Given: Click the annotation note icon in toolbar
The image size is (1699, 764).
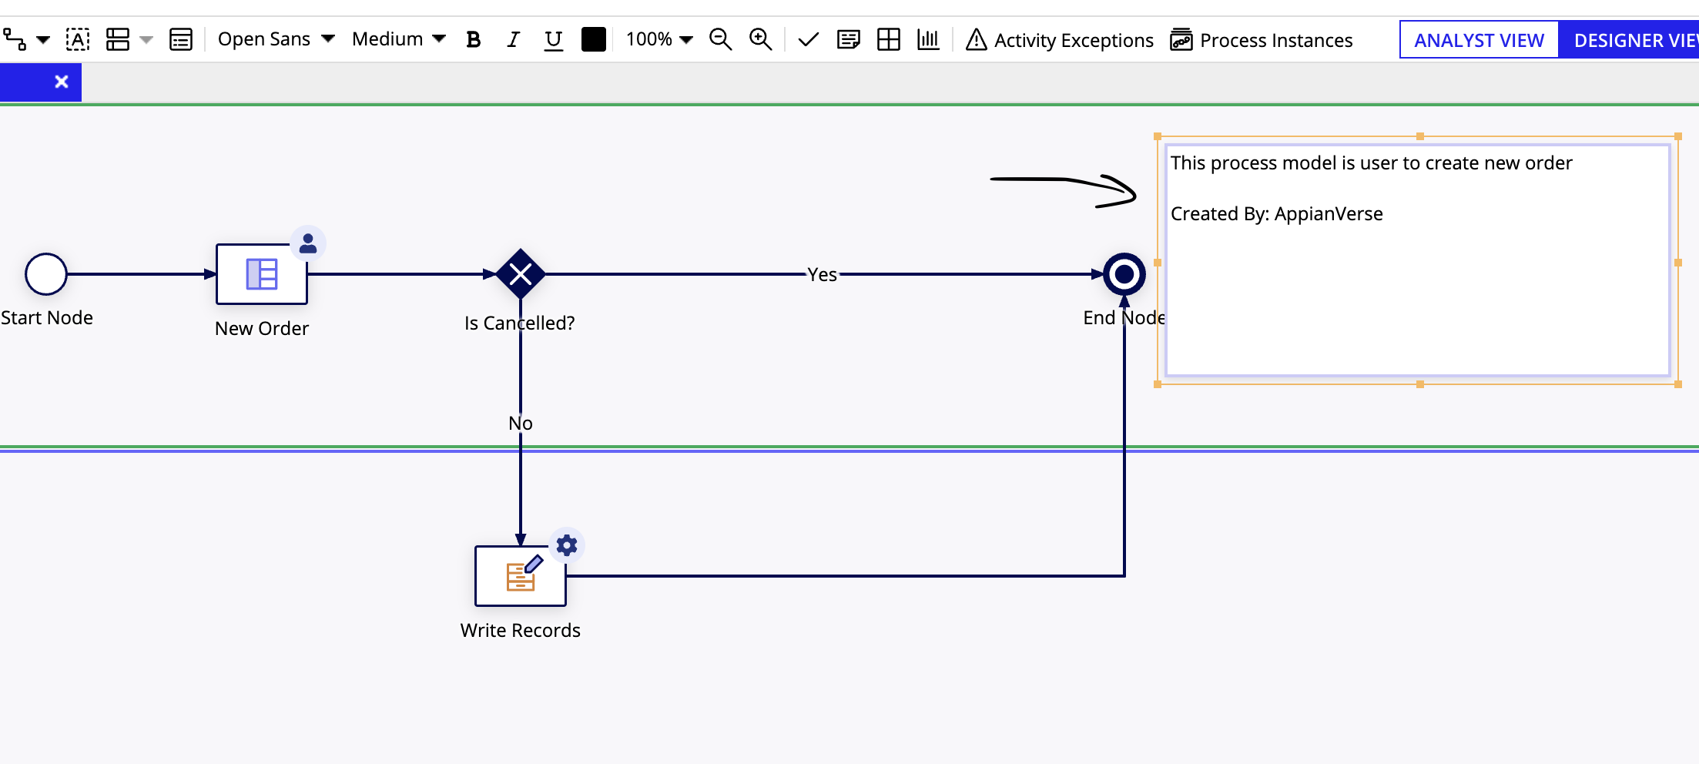Looking at the screenshot, I should [x=848, y=39].
